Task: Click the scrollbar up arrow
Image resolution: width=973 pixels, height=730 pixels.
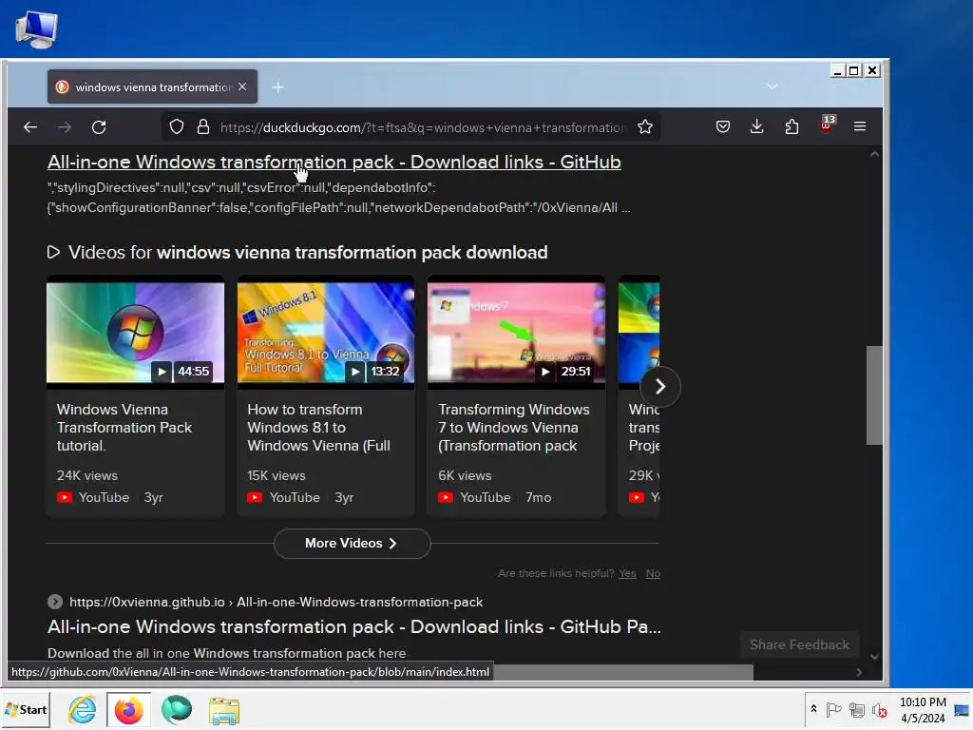Action: 874,154
